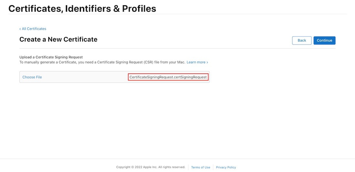Open the Privacy Policy link
The image size is (355, 172).
(x=226, y=167)
